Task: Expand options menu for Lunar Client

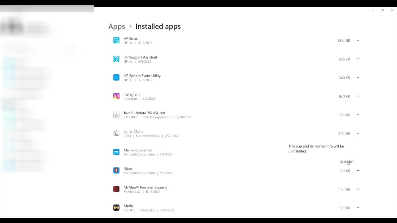Action: pos(357,133)
